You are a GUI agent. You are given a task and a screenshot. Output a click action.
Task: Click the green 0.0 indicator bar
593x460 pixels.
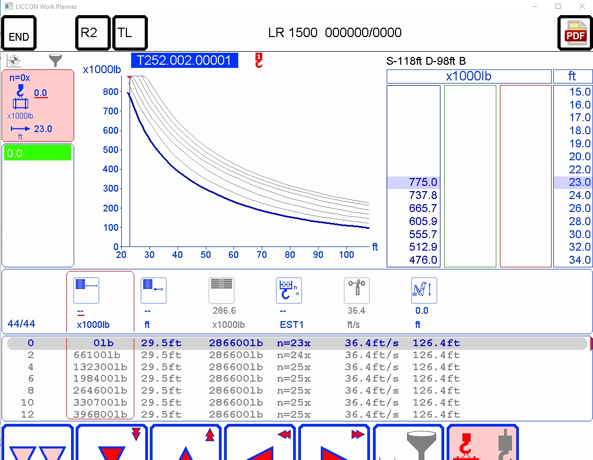pos(38,153)
